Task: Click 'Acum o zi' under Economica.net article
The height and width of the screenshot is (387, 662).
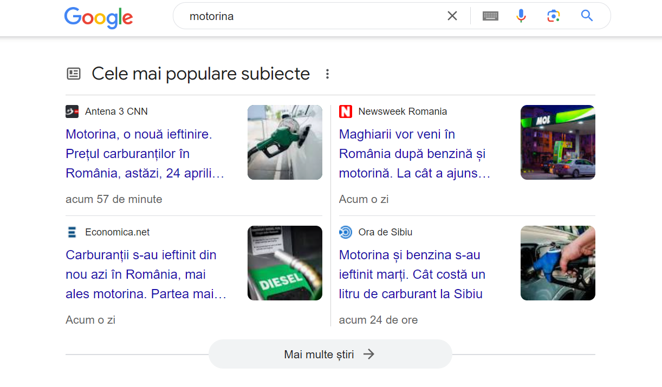Action: click(x=90, y=320)
